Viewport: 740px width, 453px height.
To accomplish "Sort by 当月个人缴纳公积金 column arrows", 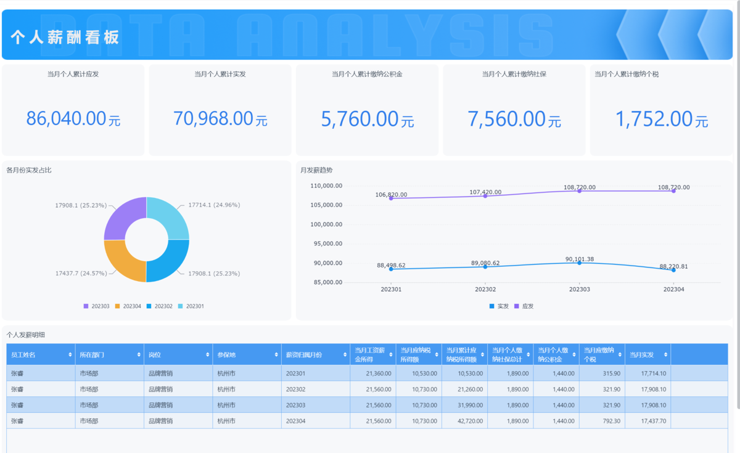I will 574,355.
